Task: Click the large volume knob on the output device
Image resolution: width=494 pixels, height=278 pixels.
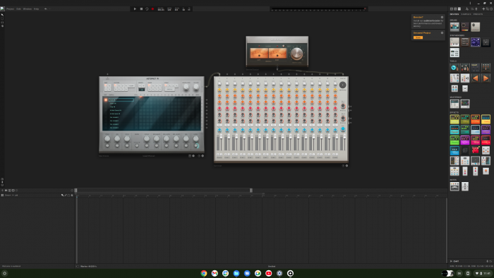Action: coord(296,54)
